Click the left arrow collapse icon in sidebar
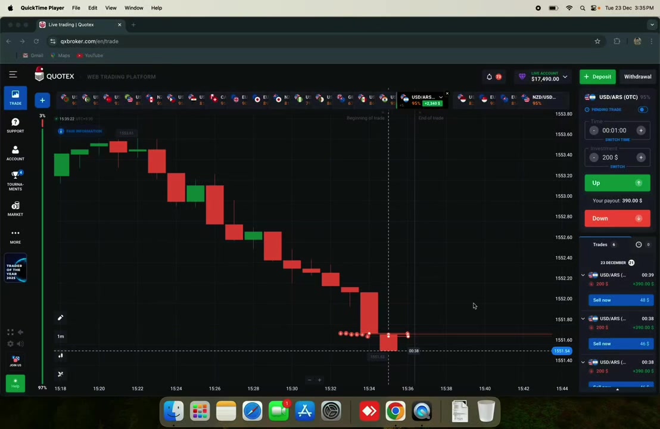 tap(20, 332)
